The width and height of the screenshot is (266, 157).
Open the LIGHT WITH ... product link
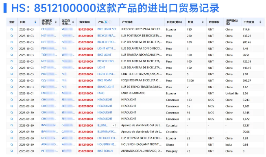pyautogui.click(x=107, y=48)
